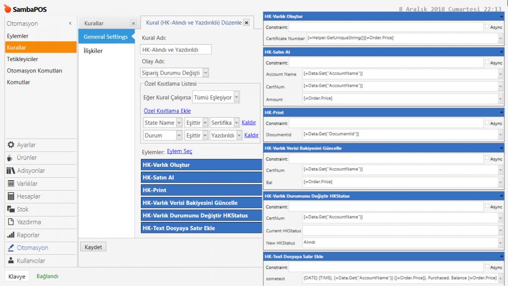
Task: Open Ayarlar settings gear icon
Action: click(x=10, y=145)
